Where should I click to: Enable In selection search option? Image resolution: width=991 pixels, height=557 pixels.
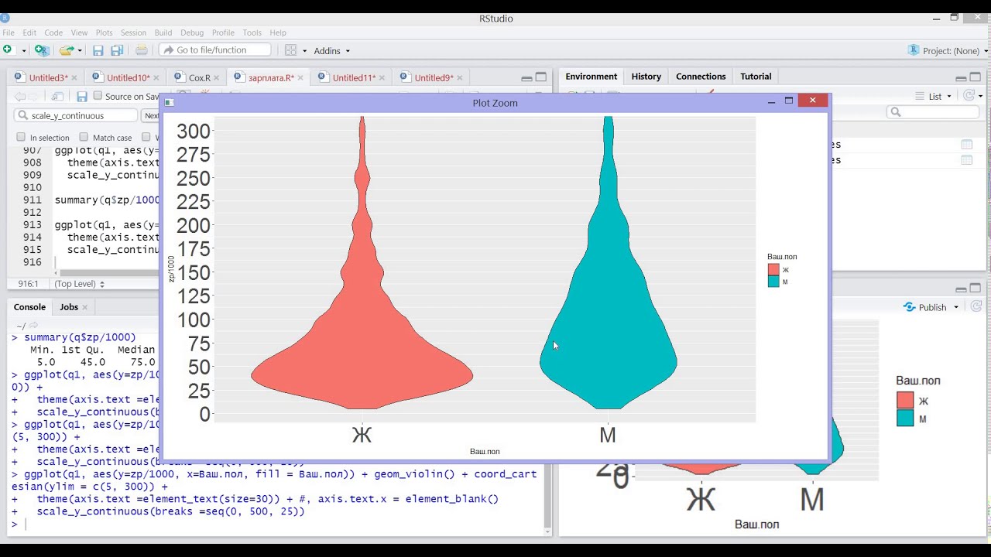point(21,137)
